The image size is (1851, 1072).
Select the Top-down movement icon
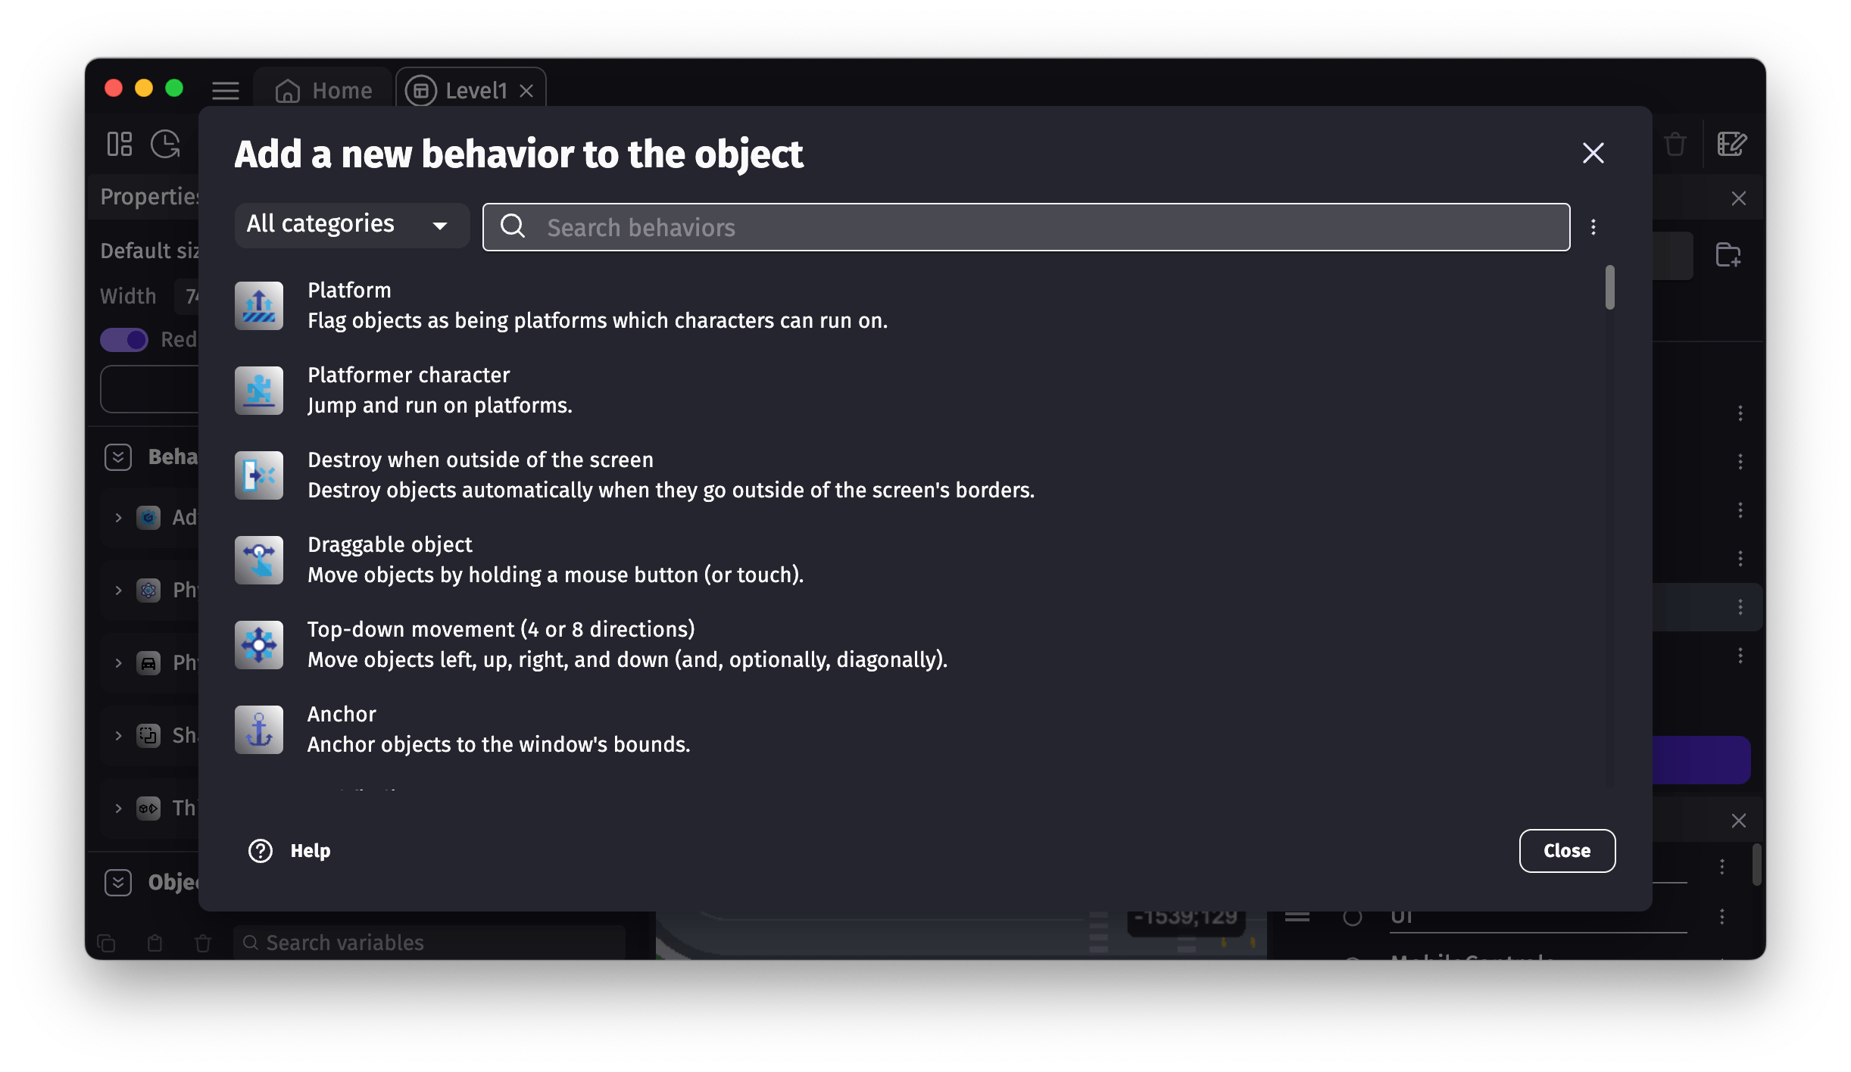pyautogui.click(x=259, y=644)
